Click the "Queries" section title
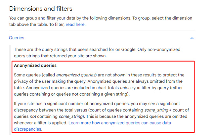 coord(16,38)
